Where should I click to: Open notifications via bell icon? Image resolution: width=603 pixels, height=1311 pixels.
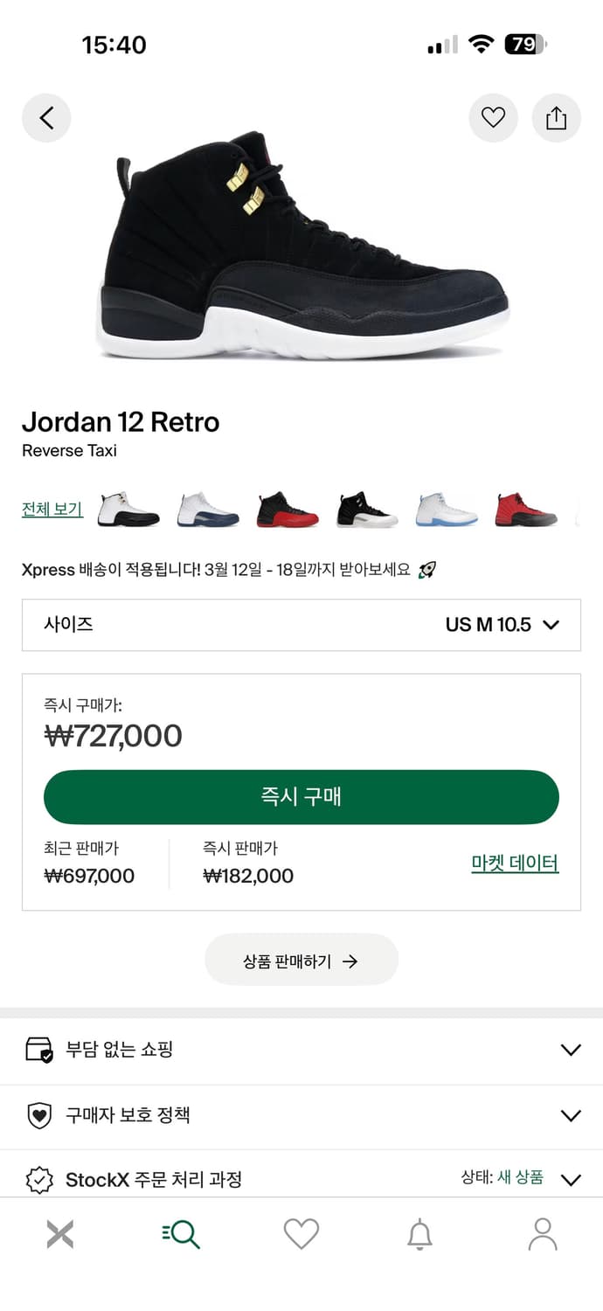(421, 1233)
